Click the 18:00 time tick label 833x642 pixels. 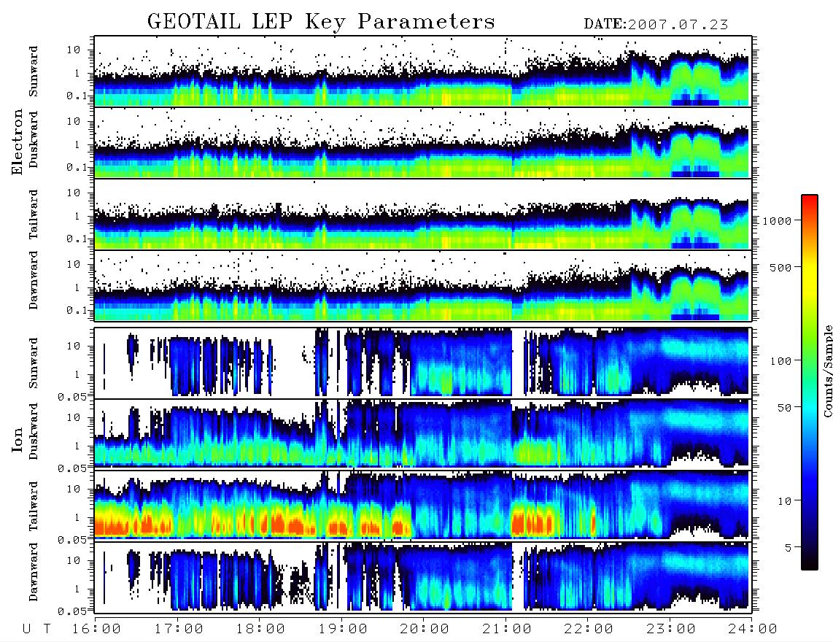tap(261, 630)
